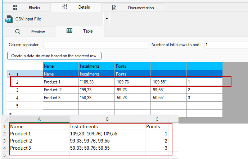This screenshot has width=248, height=159.
Task: Select grid cell 99,76
Action: click(x=132, y=90)
